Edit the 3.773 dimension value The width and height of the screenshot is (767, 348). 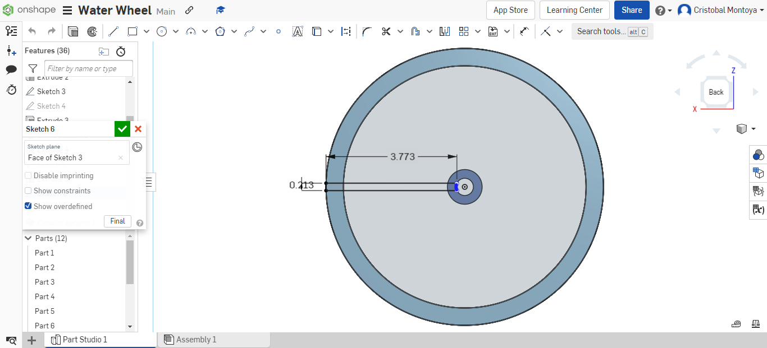(403, 157)
